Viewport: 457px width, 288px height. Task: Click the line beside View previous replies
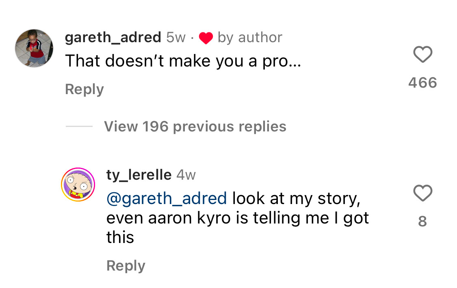tap(79, 127)
